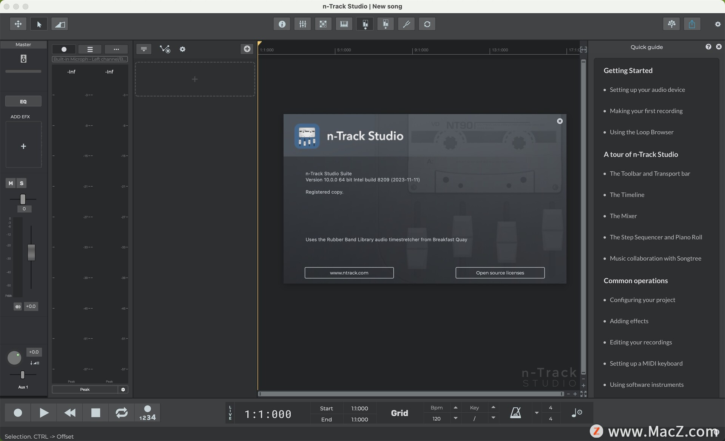
Task: Open 'The Timeline' topic
Action: [x=627, y=195]
